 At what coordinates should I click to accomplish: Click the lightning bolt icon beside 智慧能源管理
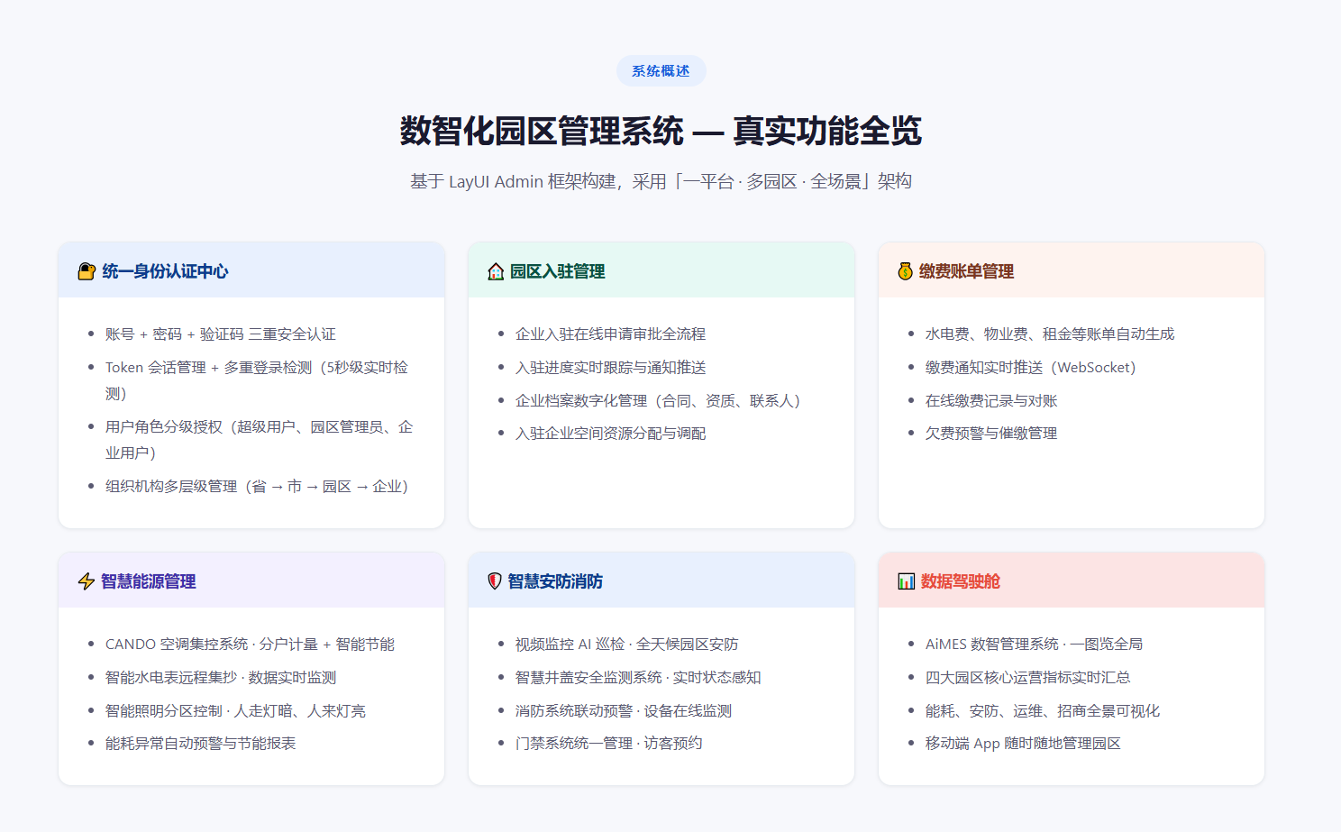(x=87, y=581)
